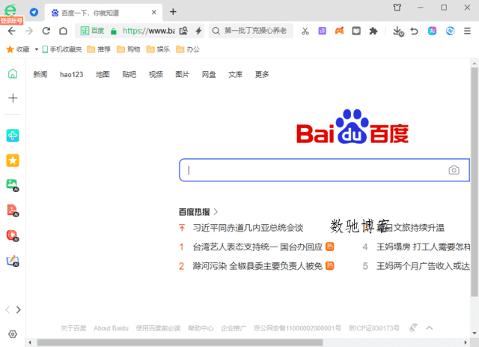Open the 推荐 bookmark folder
The height and width of the screenshot is (347, 479).
(99, 49)
